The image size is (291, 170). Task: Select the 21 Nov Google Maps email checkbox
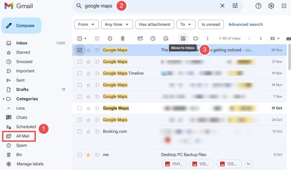point(80,62)
